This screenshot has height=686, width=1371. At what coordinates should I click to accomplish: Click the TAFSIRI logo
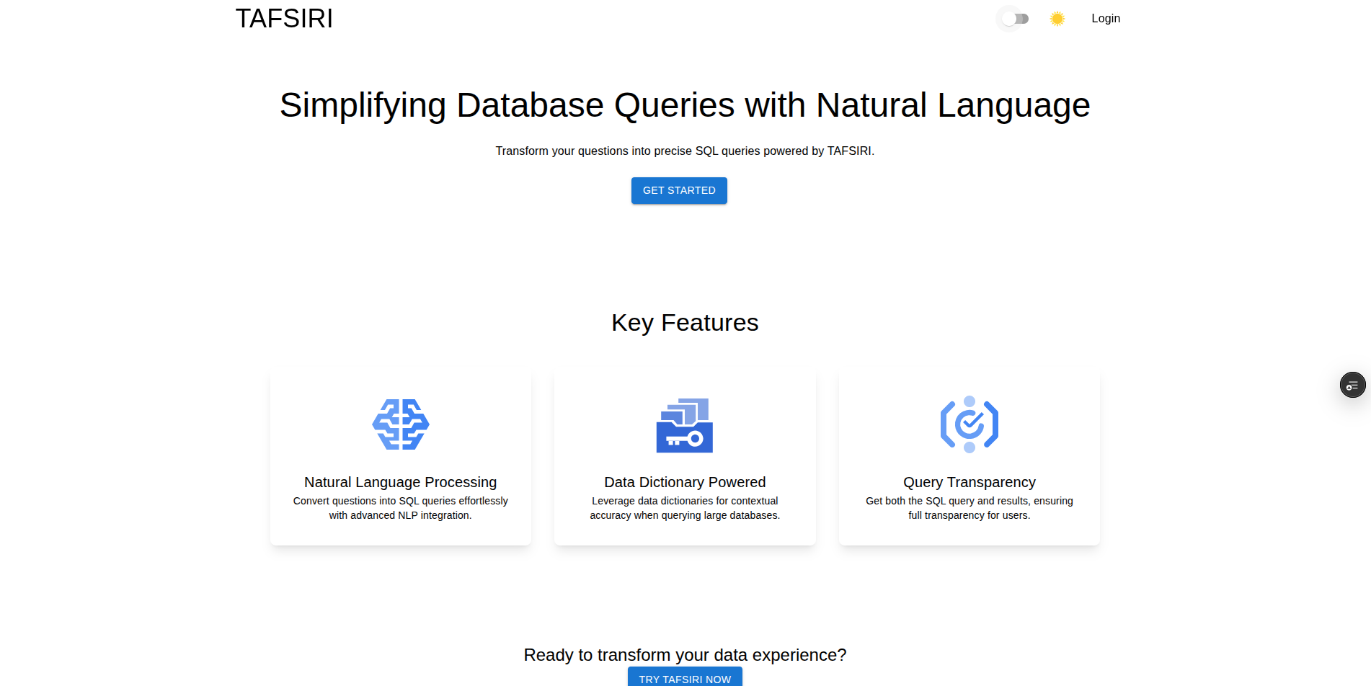pos(284,19)
